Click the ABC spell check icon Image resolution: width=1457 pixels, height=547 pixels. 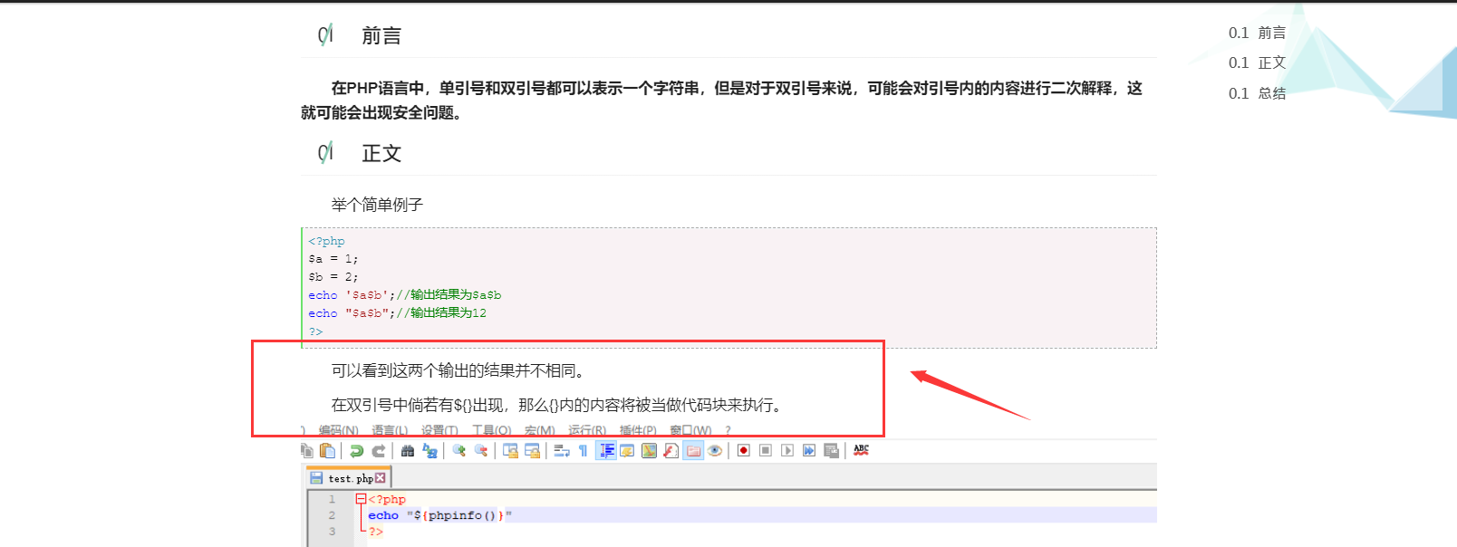tap(861, 450)
